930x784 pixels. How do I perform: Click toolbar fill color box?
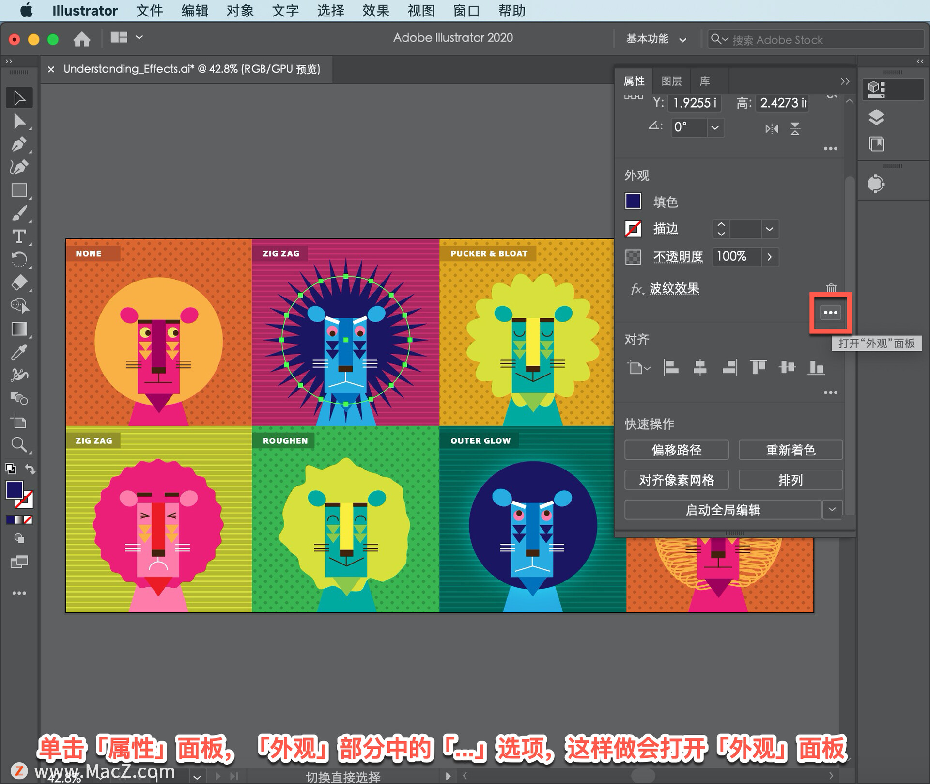[14, 490]
